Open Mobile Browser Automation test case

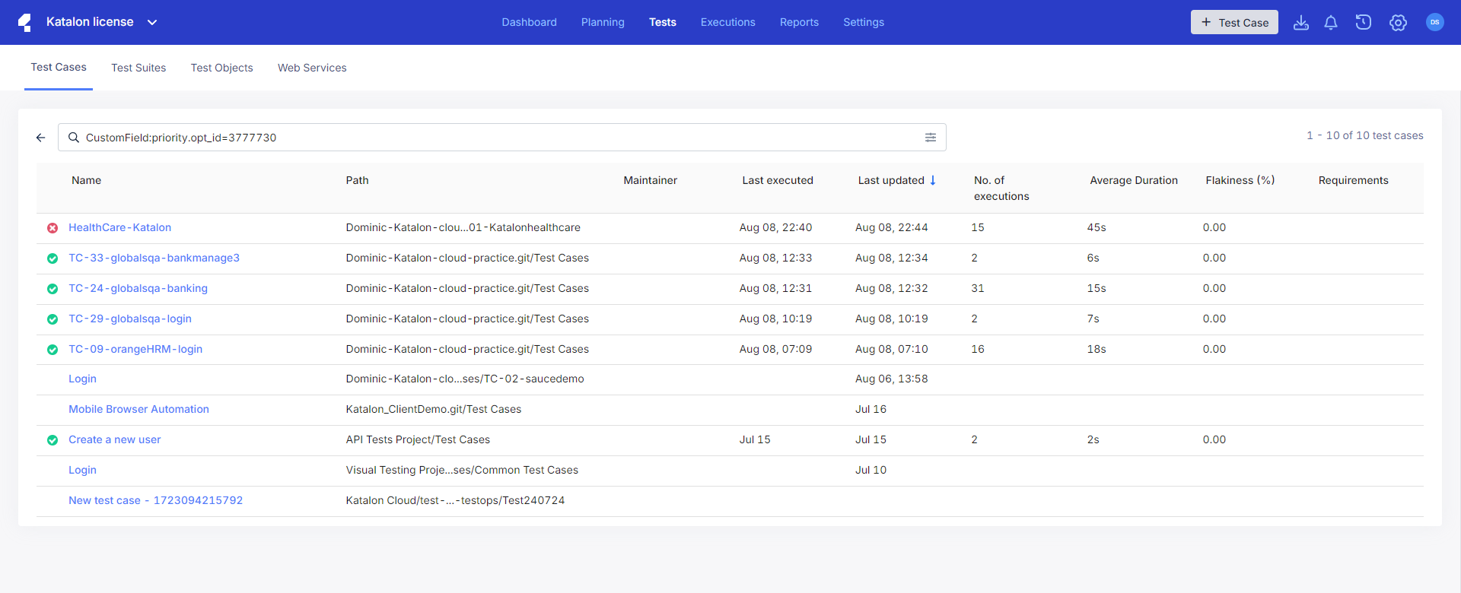(x=138, y=409)
